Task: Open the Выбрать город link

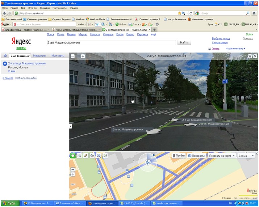Action: tap(221, 38)
